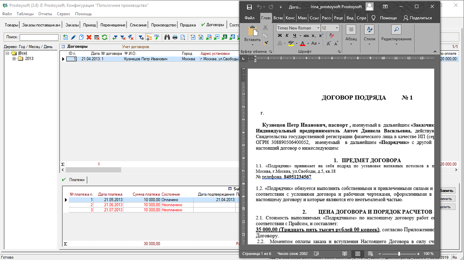Image resolution: width=464 pixels, height=260 pixels.
Task: Open the font size 12 dropdown
Action: [337, 28]
